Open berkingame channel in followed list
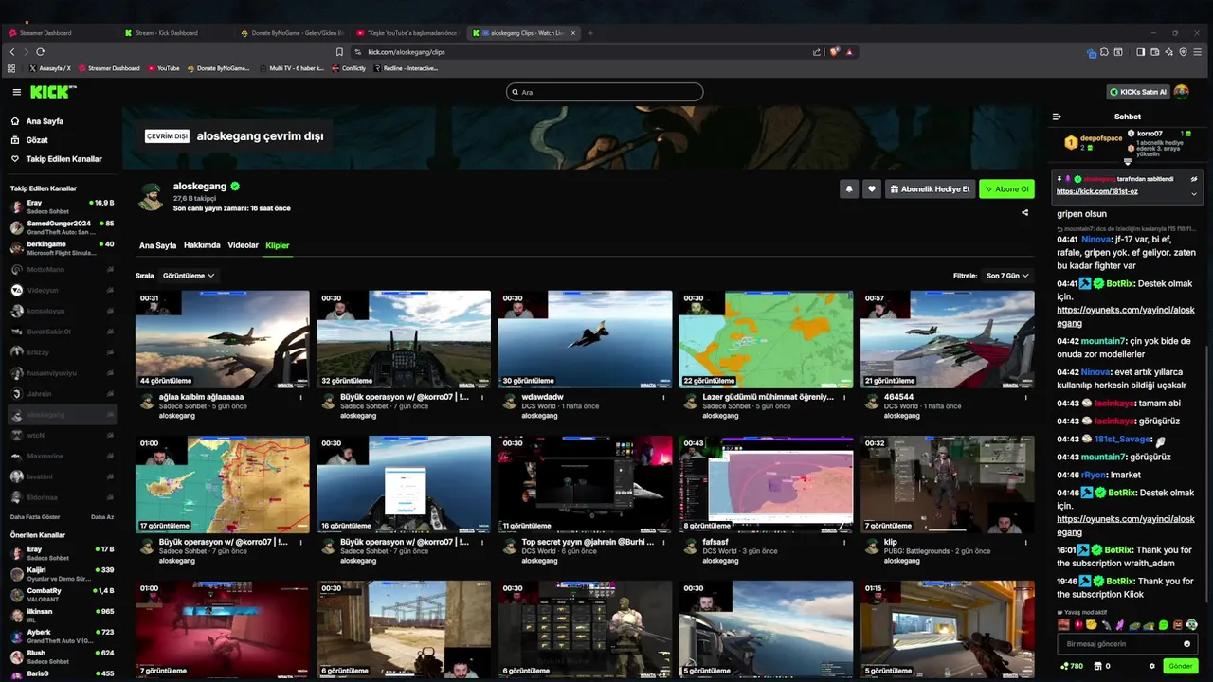 coord(63,248)
